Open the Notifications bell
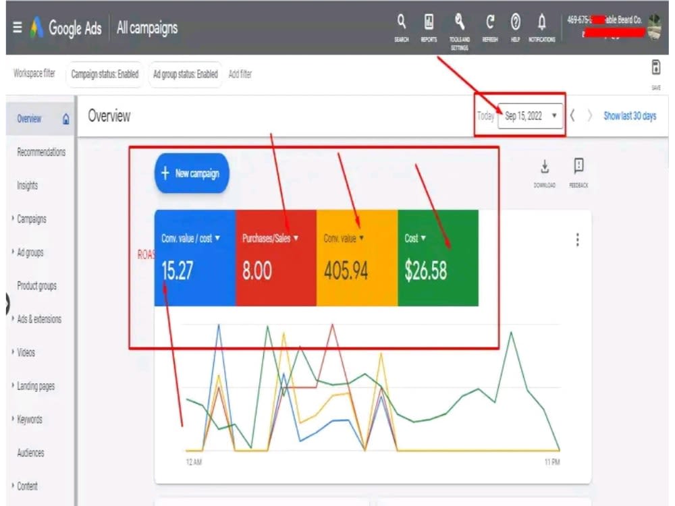This screenshot has height=506, width=675. pyautogui.click(x=541, y=28)
